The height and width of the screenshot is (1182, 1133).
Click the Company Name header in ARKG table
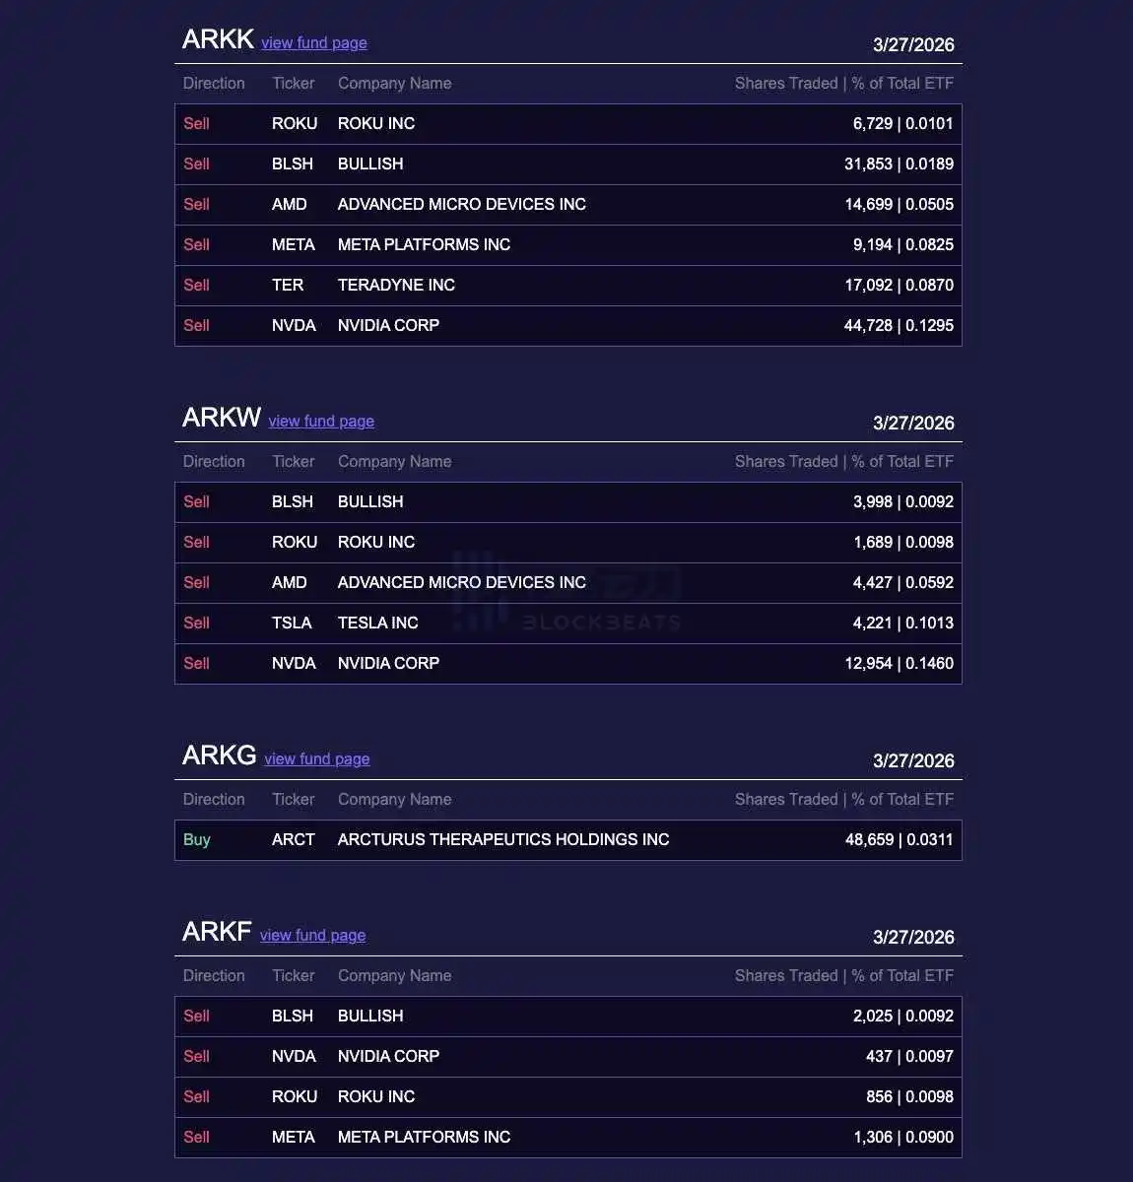click(394, 799)
